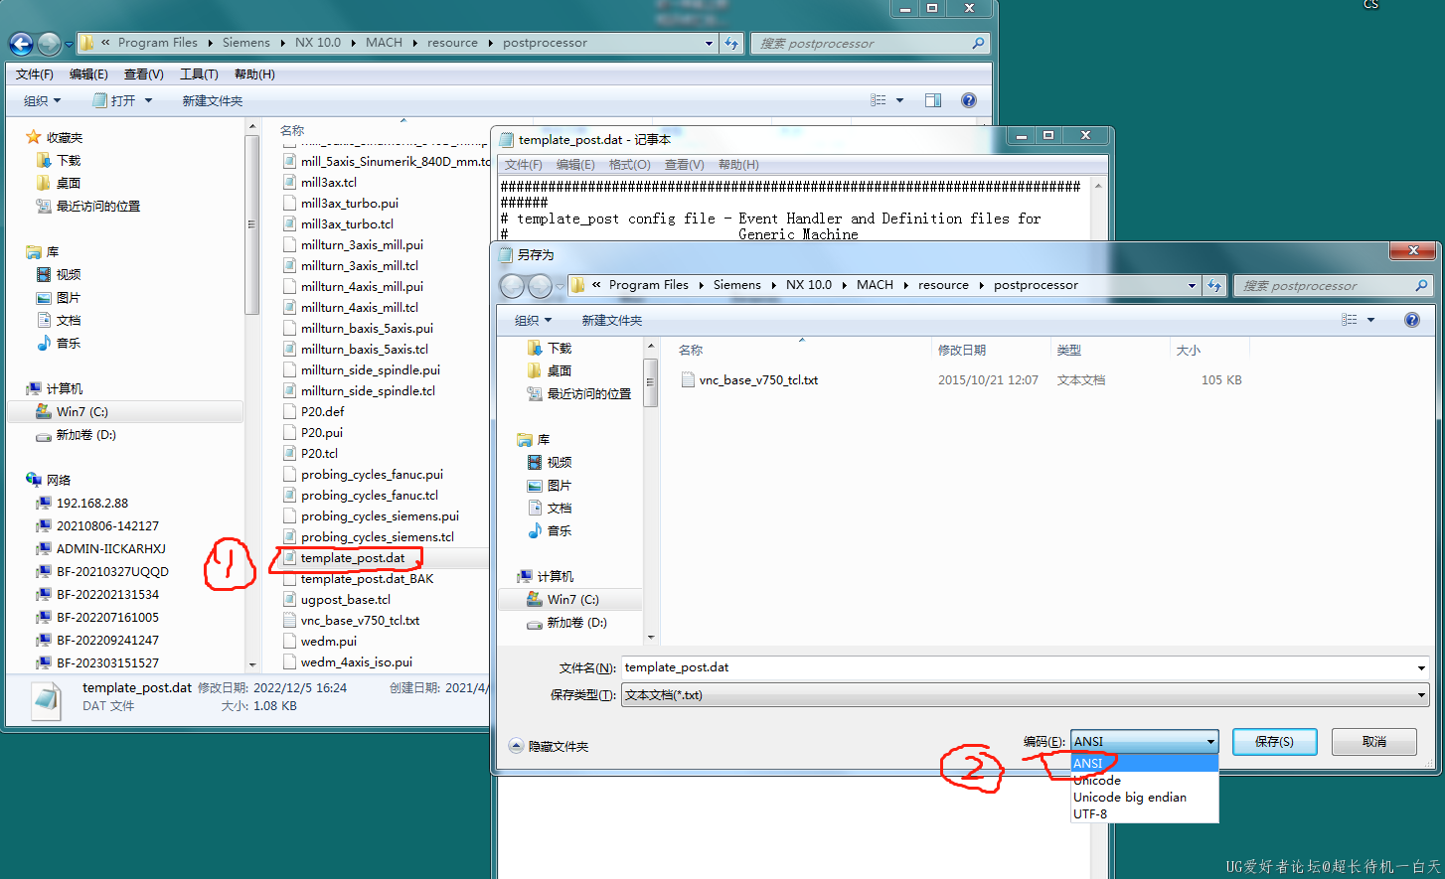1445x879 pixels.
Task: Click refresh icon in Save As address bar
Action: [1214, 285]
